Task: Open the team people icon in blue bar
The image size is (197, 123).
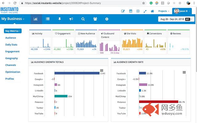Action: [x=95, y=19]
